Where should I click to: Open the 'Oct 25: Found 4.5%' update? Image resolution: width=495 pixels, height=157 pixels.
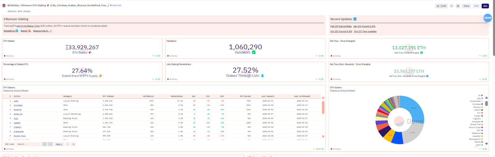click(x=341, y=31)
